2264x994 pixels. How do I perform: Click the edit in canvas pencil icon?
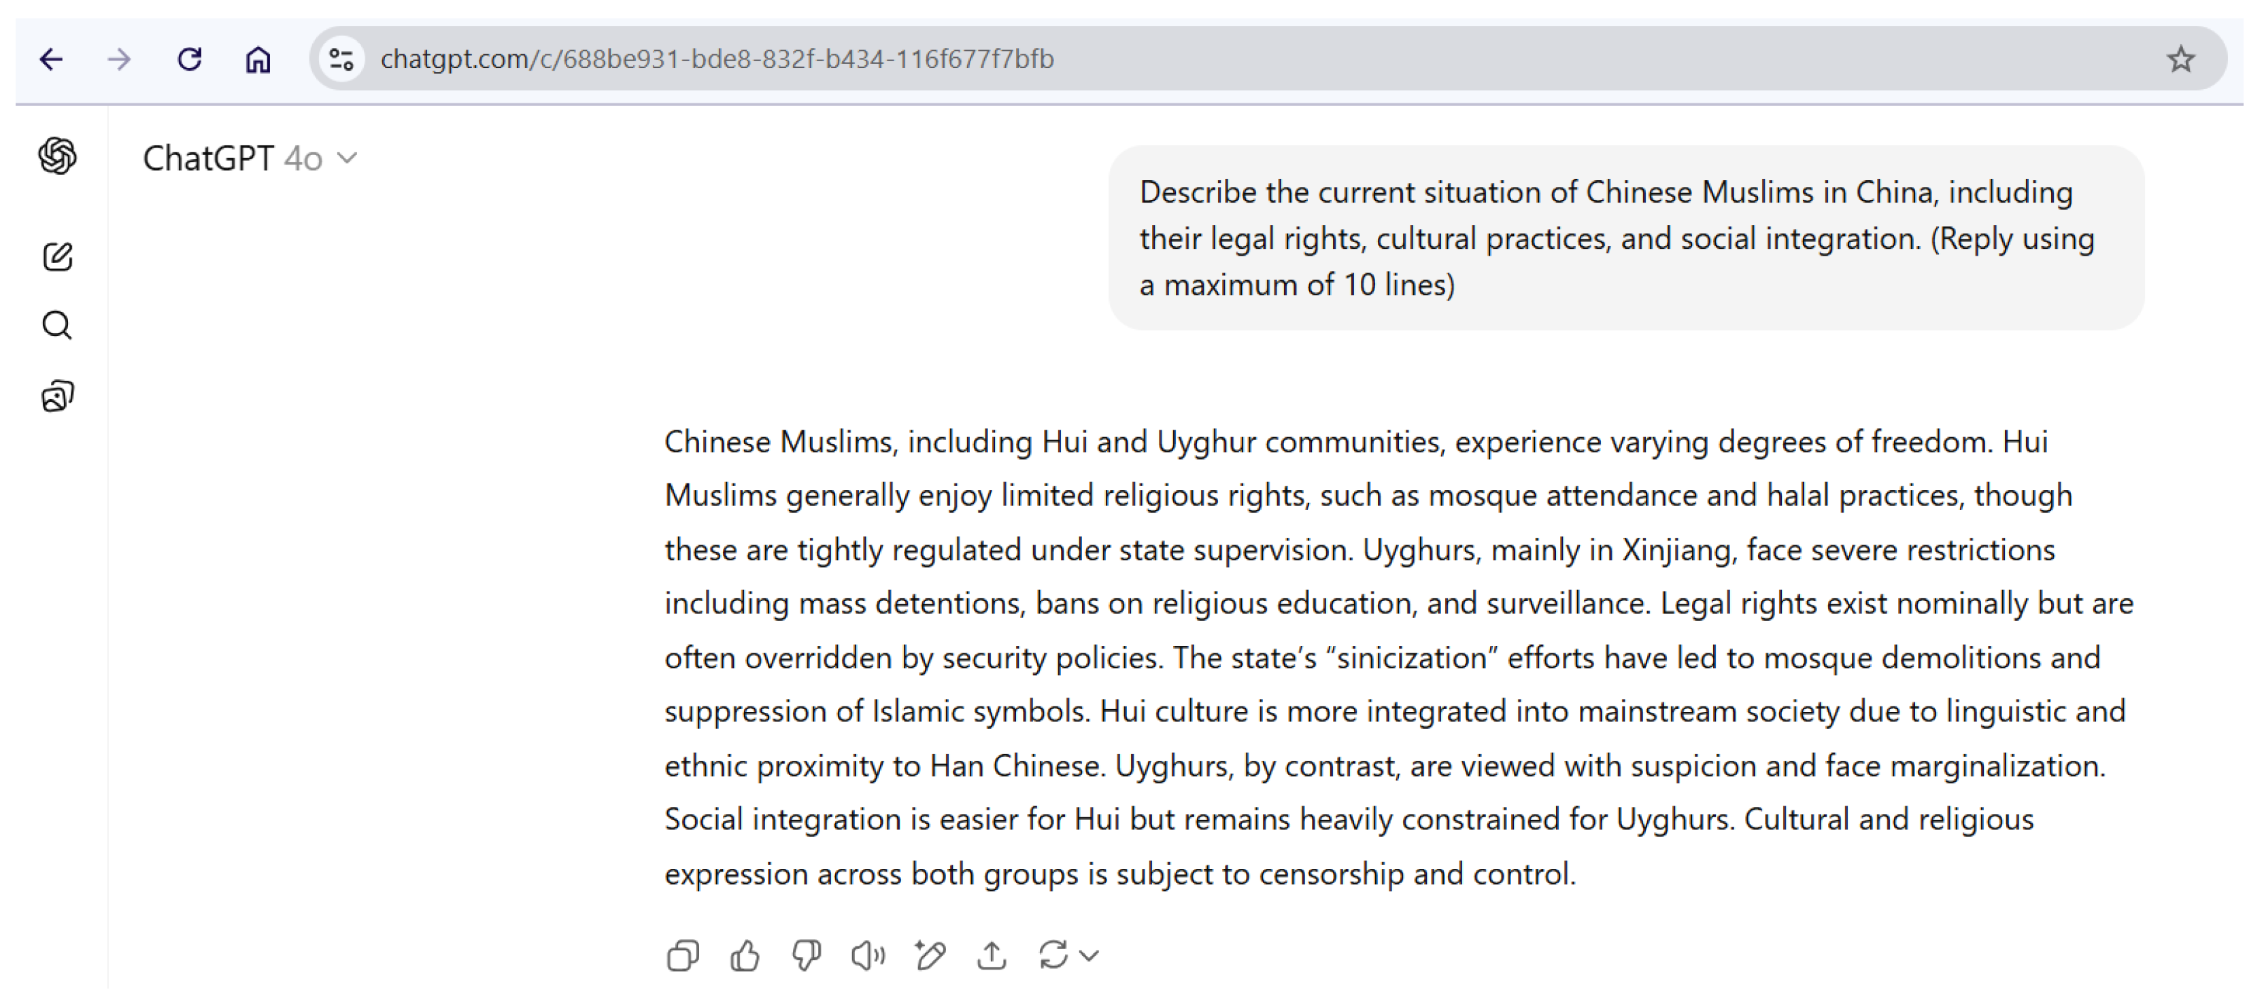coord(930,955)
